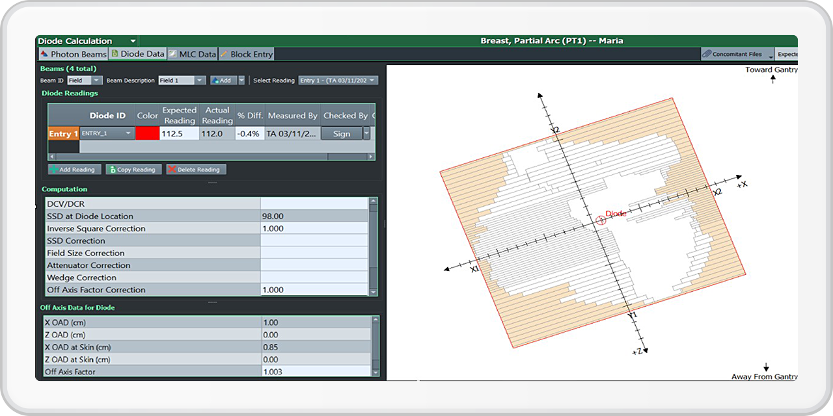Click the Block Entry pencil icon
The height and width of the screenshot is (416, 833).
click(224, 55)
